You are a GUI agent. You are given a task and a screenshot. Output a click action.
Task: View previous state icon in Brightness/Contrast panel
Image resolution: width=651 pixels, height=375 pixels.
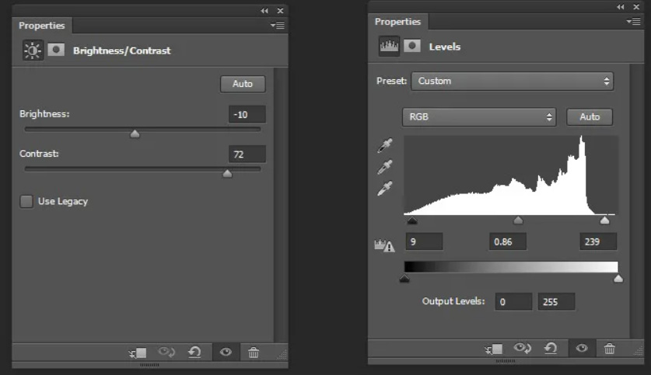pos(166,352)
